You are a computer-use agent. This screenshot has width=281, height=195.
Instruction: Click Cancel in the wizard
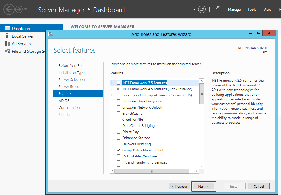[259, 186]
